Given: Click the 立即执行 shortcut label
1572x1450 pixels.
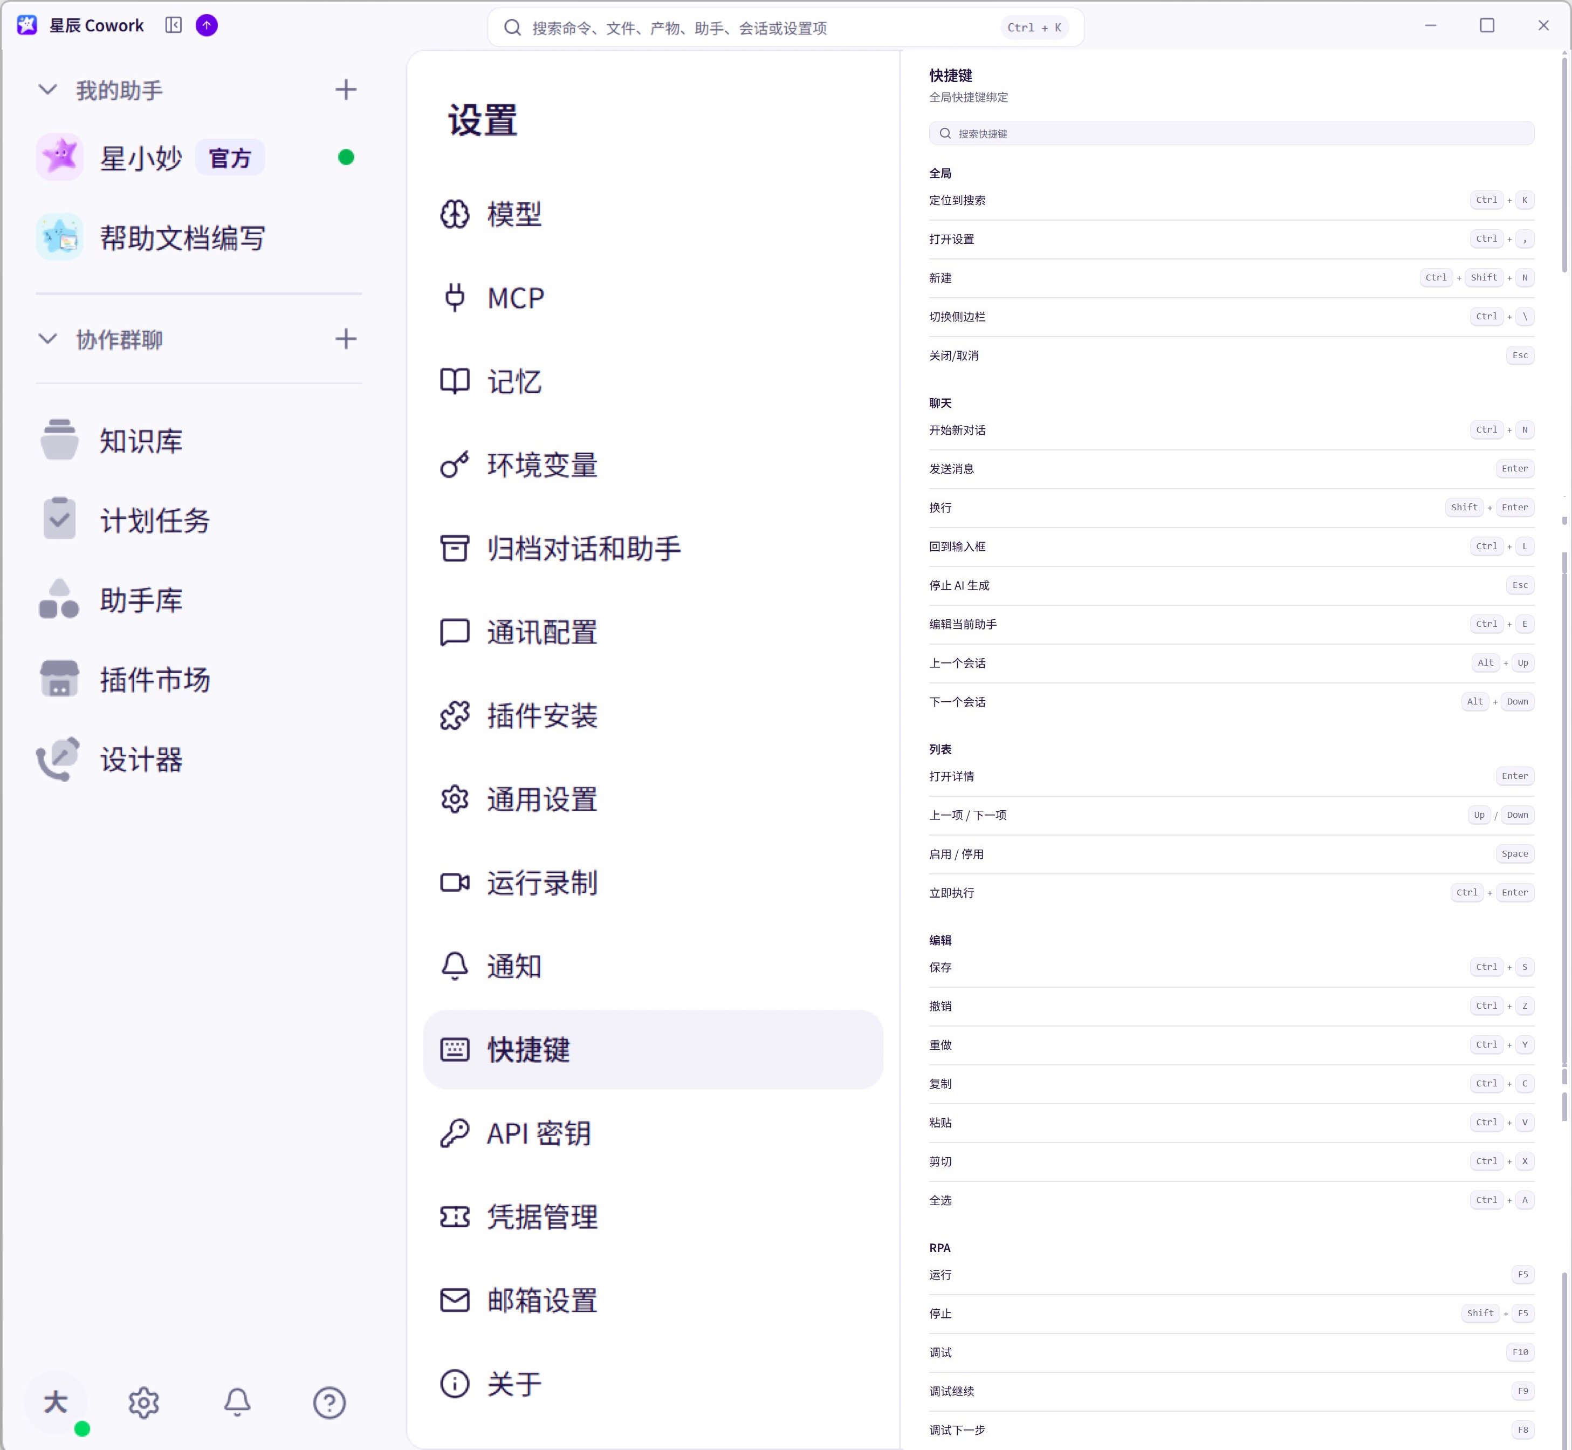Looking at the screenshot, I should (951, 893).
